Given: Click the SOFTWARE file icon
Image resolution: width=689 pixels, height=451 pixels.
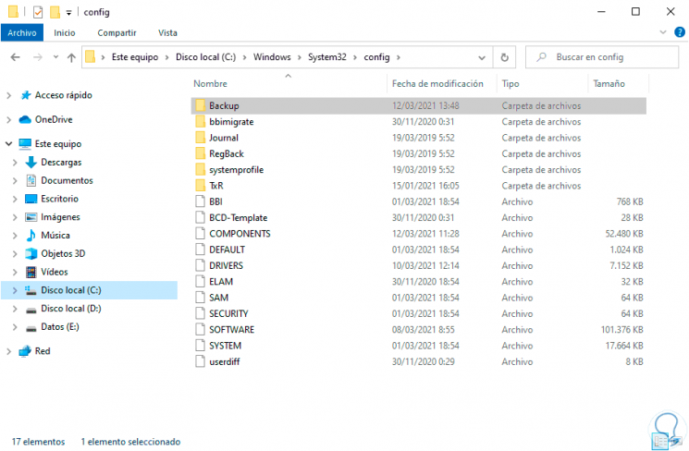Looking at the screenshot, I should [200, 329].
